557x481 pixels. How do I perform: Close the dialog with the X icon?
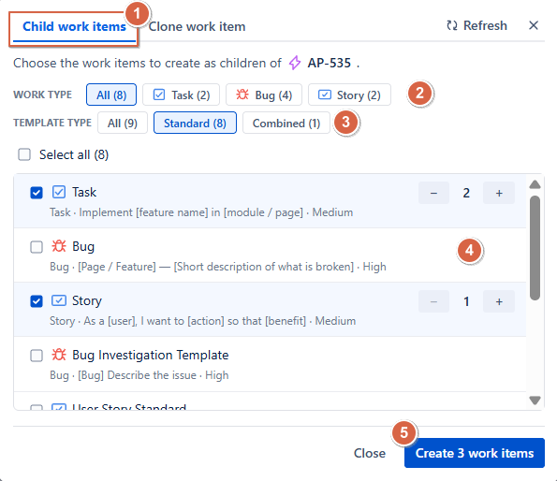coord(534,25)
